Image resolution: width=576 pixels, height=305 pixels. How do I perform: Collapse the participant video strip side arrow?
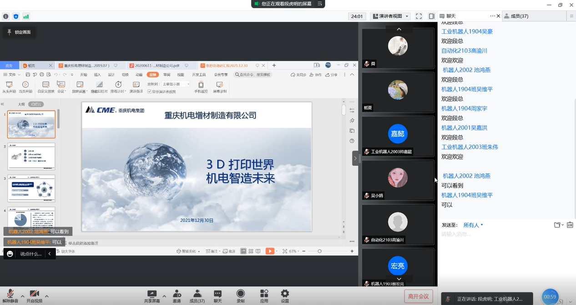[x=355, y=159]
